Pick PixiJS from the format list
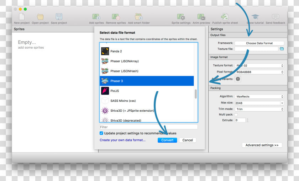 (147, 91)
